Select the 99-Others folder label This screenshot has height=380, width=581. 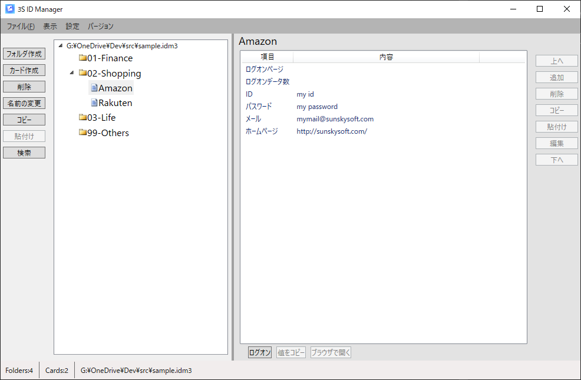tap(108, 133)
